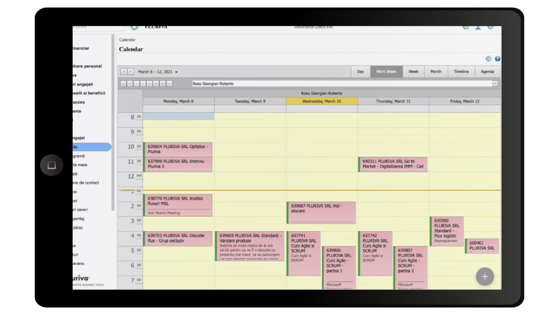Open the Rosu Georgian-Roberto dropdown arrow

click(x=495, y=83)
